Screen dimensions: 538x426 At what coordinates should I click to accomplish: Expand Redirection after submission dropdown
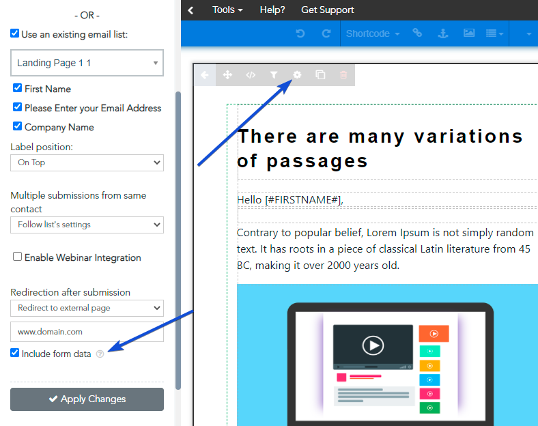coord(87,308)
